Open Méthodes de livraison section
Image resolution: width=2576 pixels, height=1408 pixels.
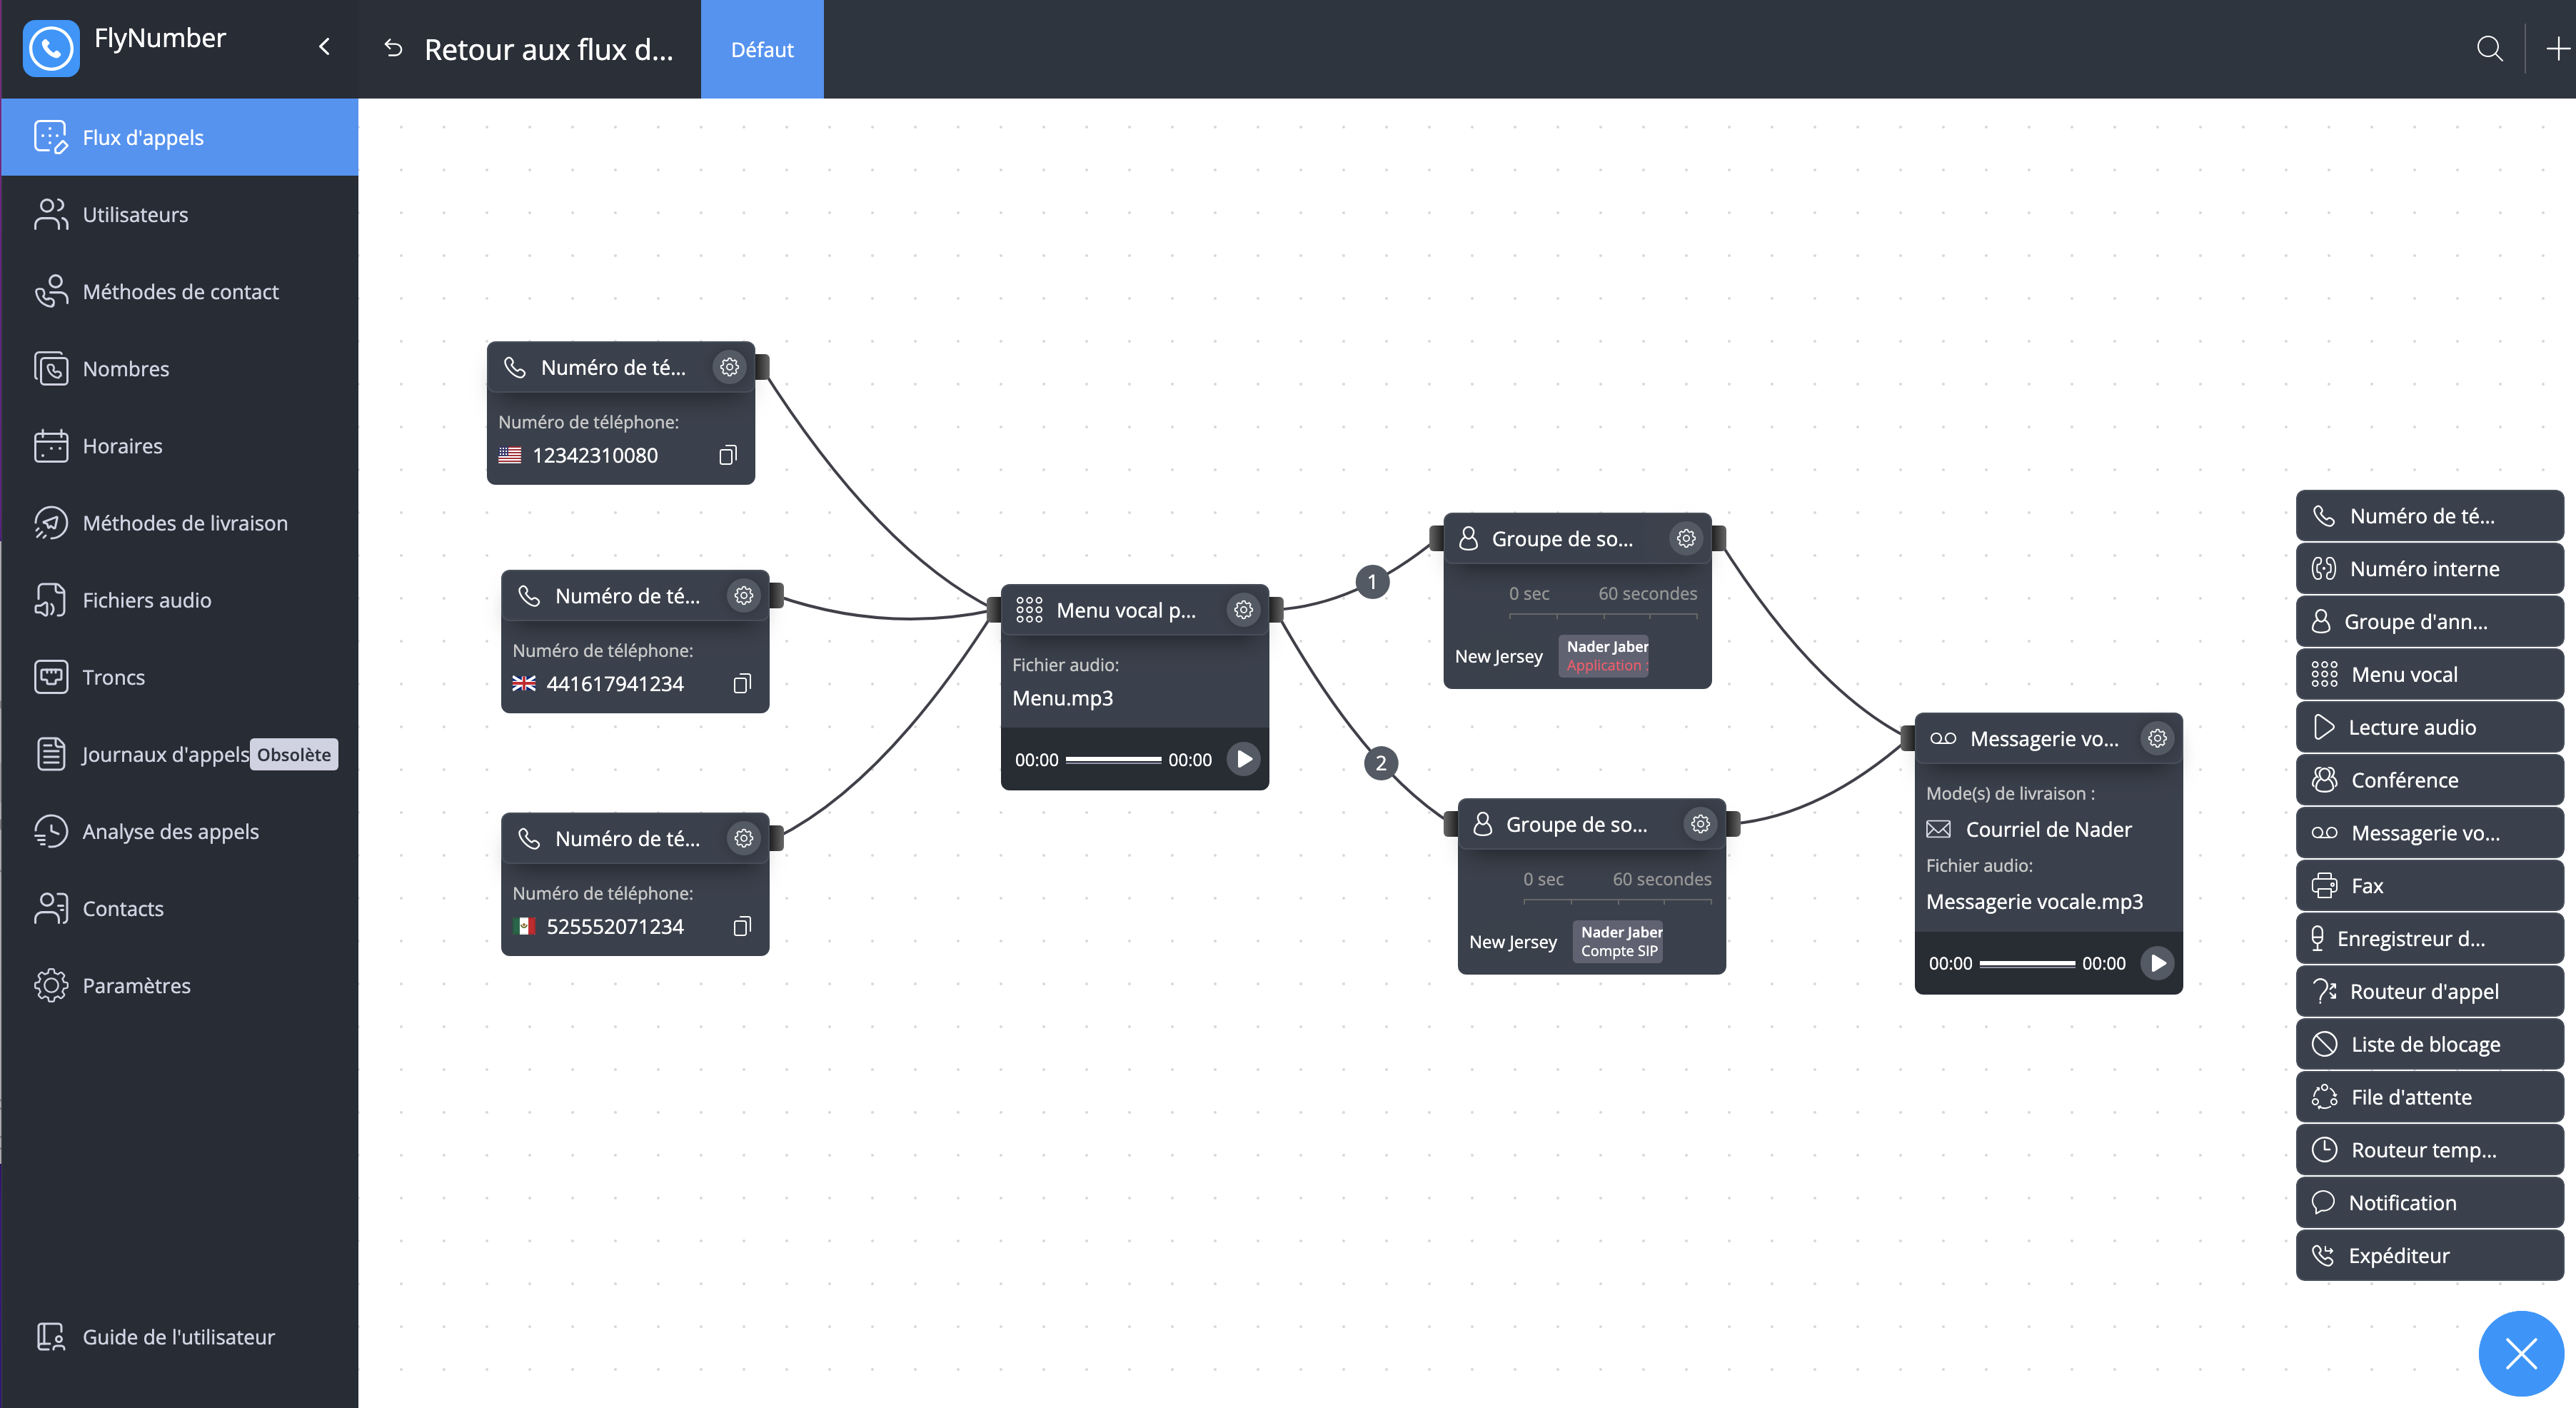(180, 522)
